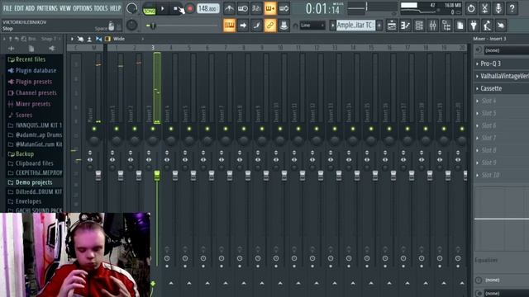The width and height of the screenshot is (529, 297).
Task: Open the mixer view icon
Action: tap(433, 26)
